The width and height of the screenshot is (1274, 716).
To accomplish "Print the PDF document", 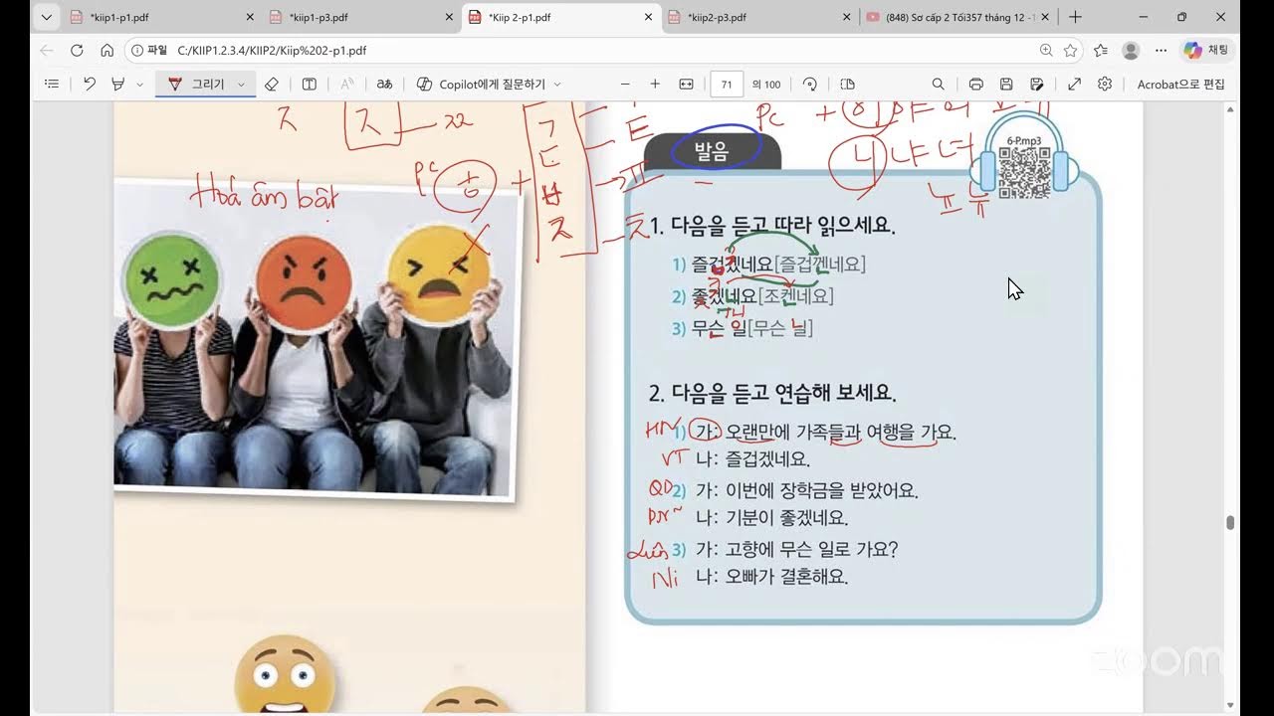I will pyautogui.click(x=976, y=85).
